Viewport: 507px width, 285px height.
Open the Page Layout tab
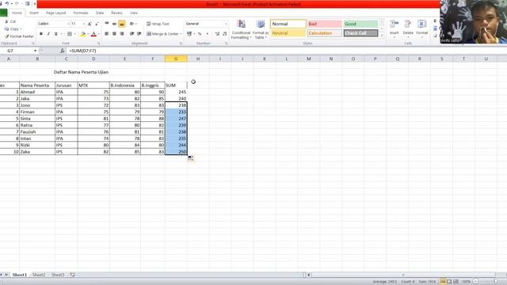(56, 13)
